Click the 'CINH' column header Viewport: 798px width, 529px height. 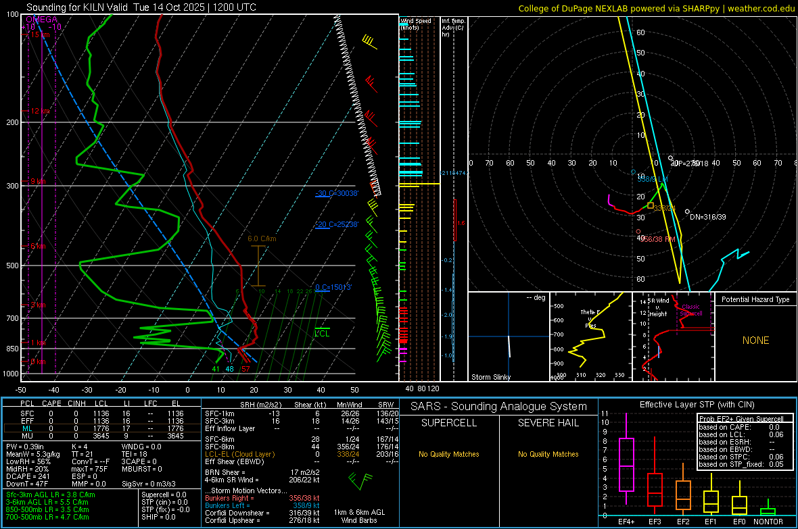[x=77, y=403]
